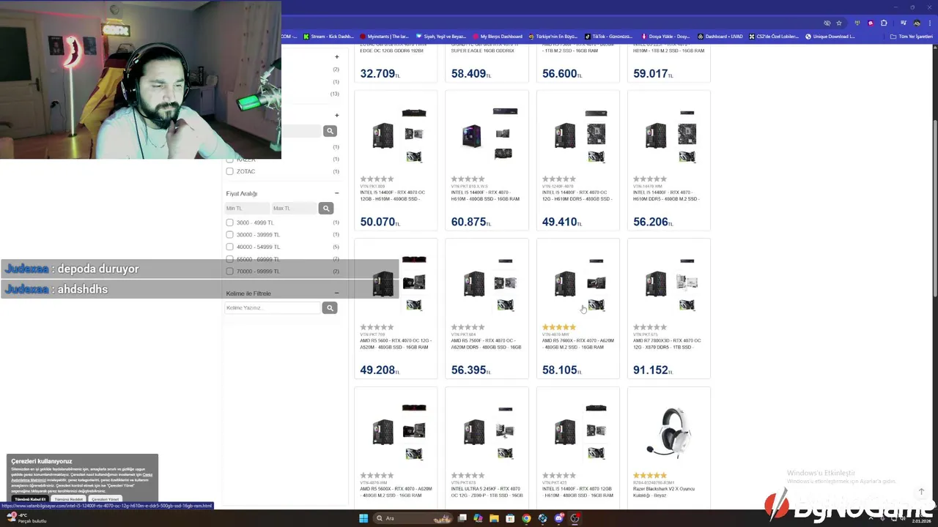Open the 49.208 TL AMD R5 5600 product

(396, 308)
